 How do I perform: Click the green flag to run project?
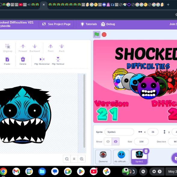(x=97, y=35)
